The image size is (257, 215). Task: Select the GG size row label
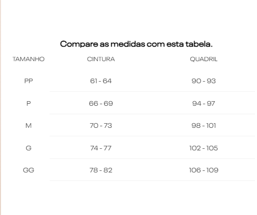click(x=29, y=170)
